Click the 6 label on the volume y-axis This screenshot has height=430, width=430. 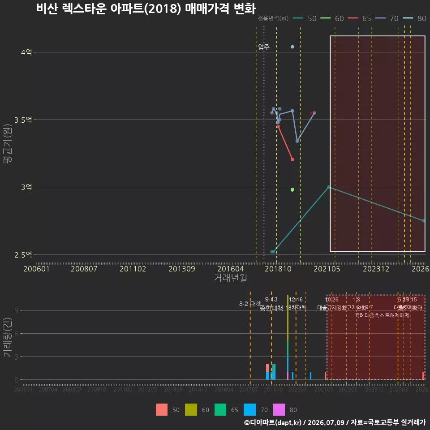tap(17, 333)
